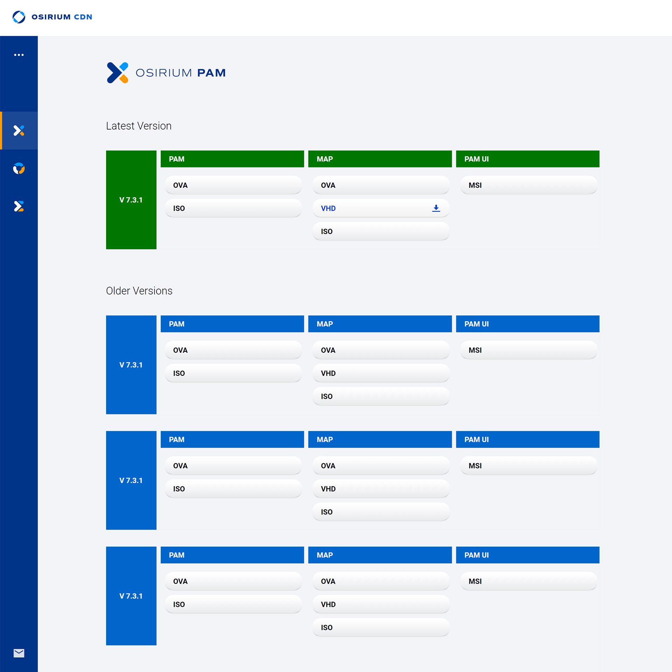Select the green V 7.3.1 version block
This screenshot has width=672, height=672.
131,200
